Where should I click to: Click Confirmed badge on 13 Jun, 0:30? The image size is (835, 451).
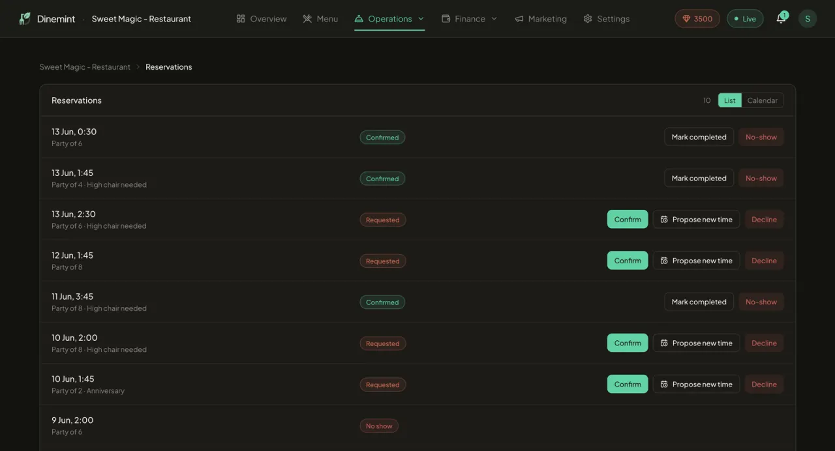point(382,137)
